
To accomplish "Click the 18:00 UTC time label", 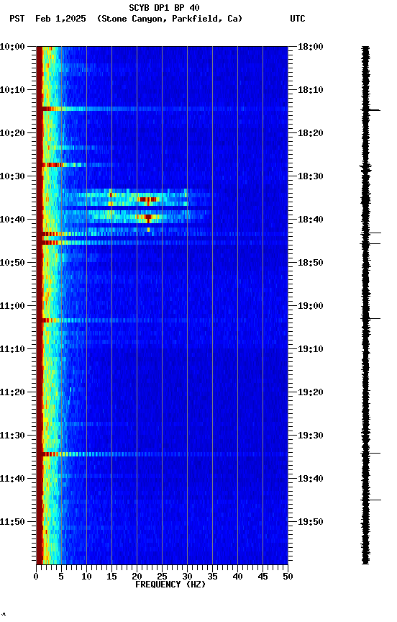I will 311,47.
